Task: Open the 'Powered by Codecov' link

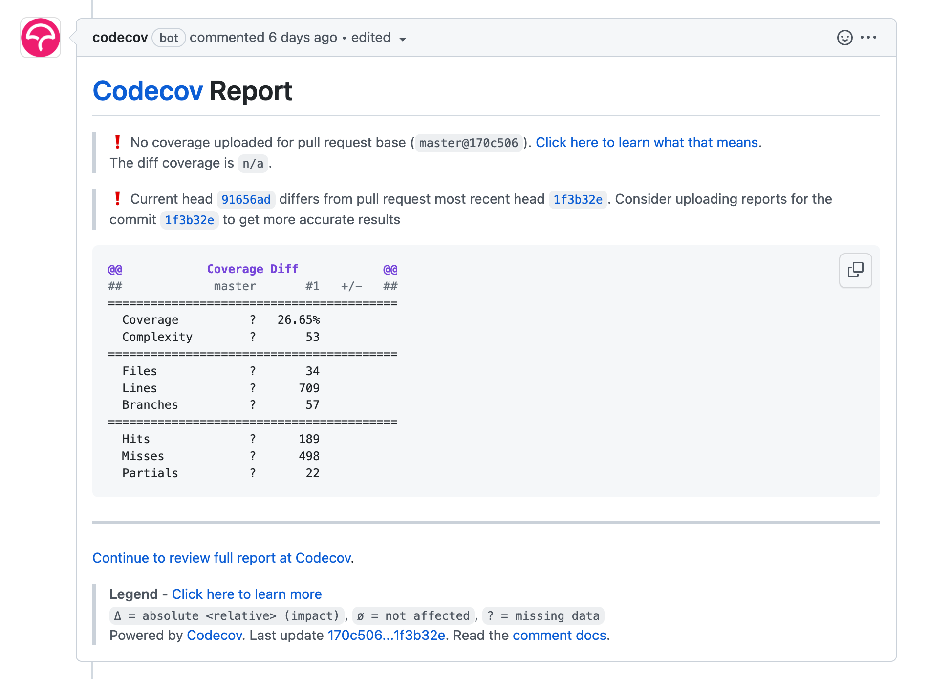Action: [x=214, y=635]
